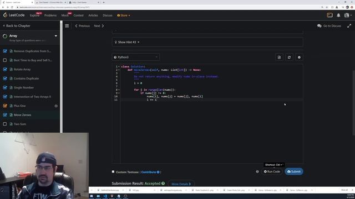Click the notes icon above the editor
The width and height of the screenshot is (355, 199).
(279, 57)
